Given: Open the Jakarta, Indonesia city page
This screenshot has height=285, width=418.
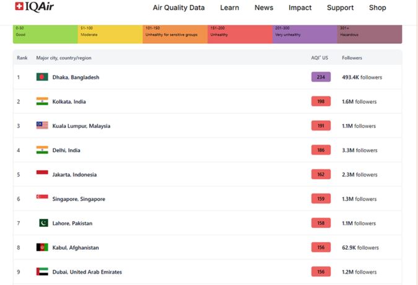Looking at the screenshot, I should (74, 175).
